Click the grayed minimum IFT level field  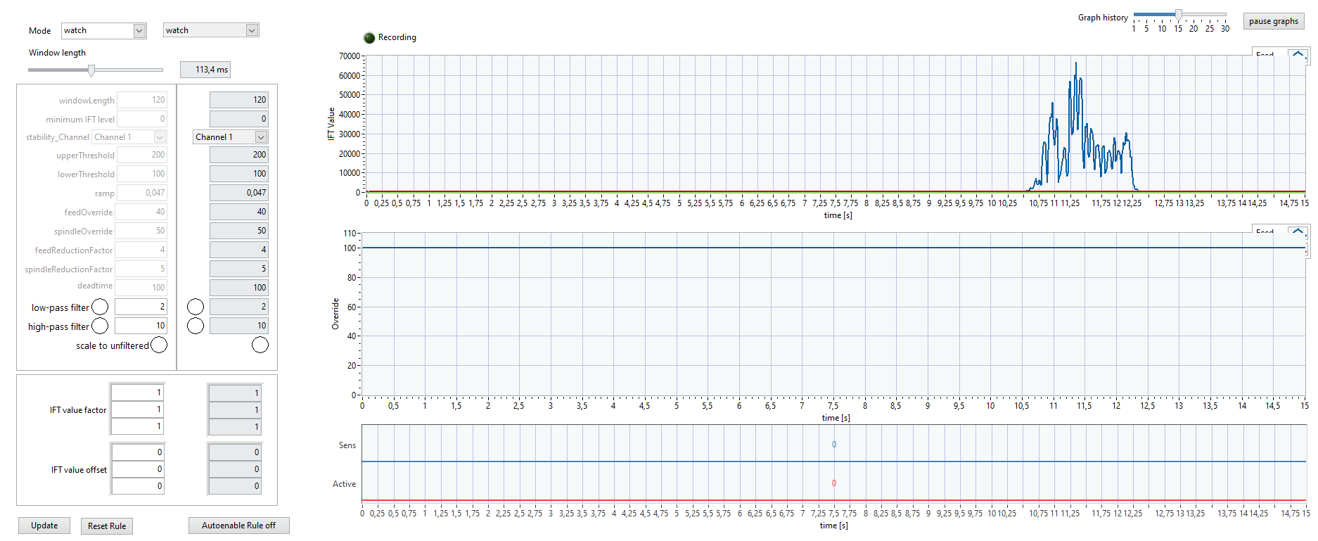[x=142, y=119]
